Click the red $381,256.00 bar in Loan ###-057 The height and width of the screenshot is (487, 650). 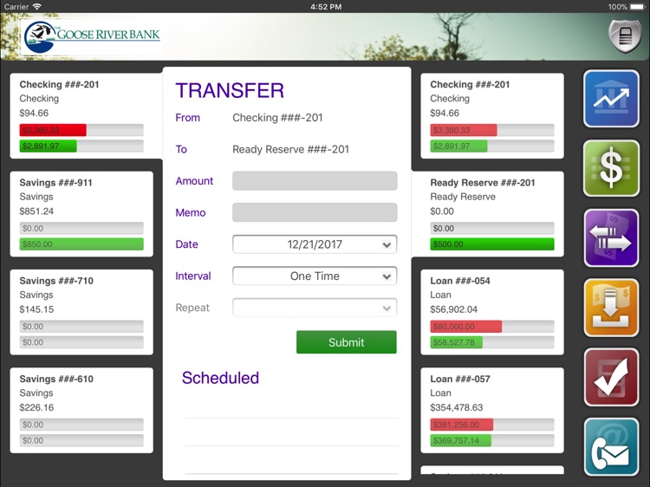click(462, 425)
